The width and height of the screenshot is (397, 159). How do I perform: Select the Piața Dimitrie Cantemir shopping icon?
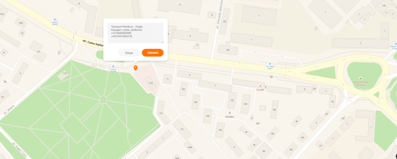tap(361, 78)
